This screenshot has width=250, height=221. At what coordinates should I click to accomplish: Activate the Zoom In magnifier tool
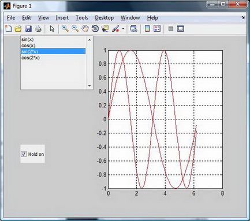coord(65,29)
